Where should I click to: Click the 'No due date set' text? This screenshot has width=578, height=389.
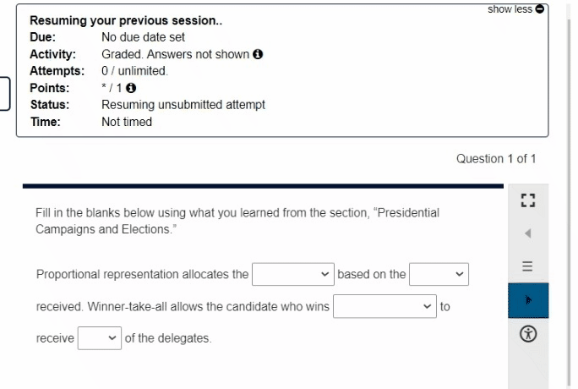click(x=143, y=37)
